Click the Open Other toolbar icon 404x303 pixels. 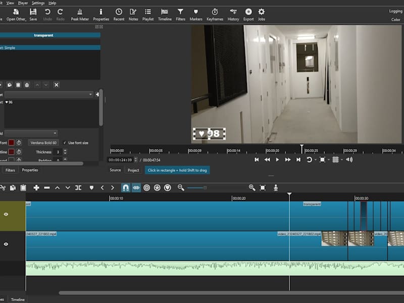click(x=16, y=15)
